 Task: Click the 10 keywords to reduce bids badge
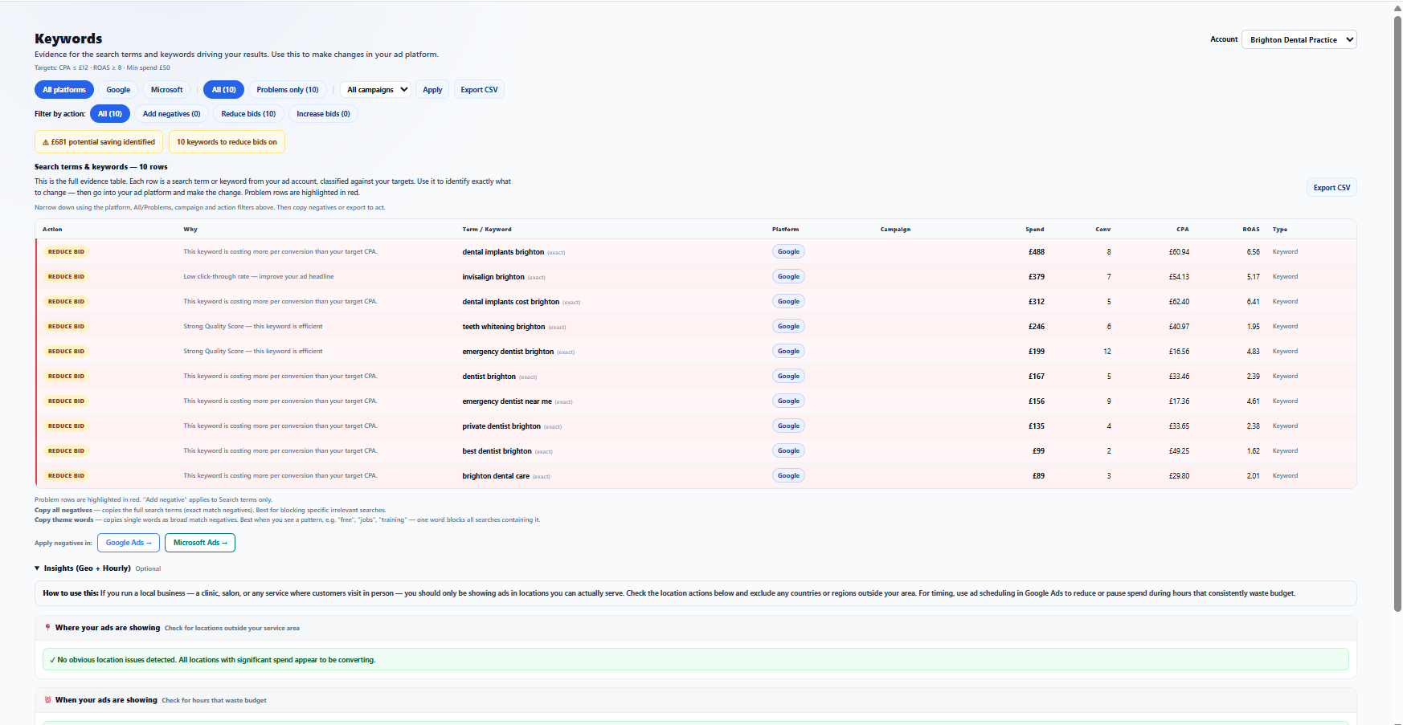(227, 142)
